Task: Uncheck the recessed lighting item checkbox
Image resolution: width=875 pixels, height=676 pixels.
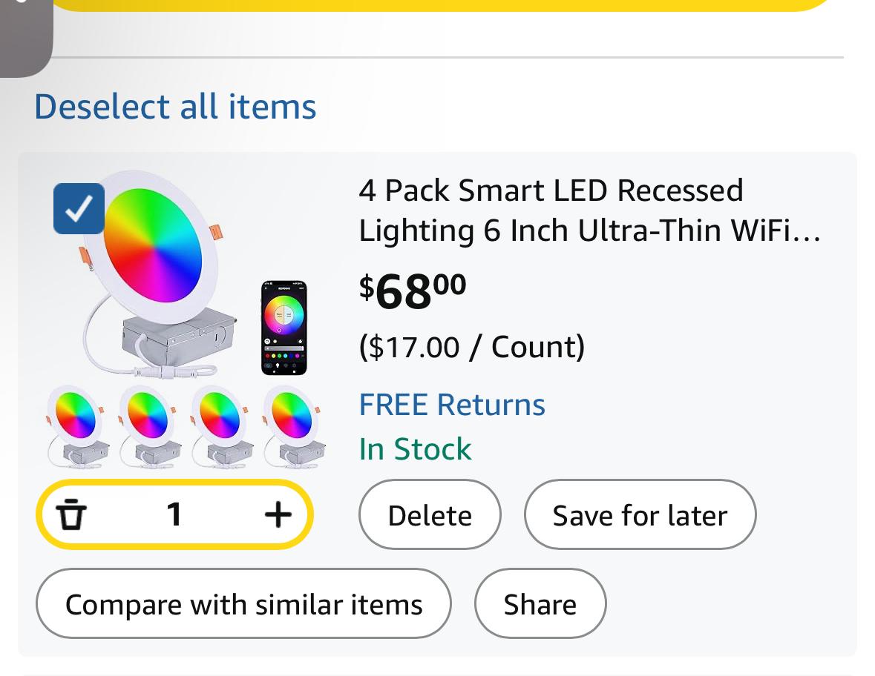Action: [79, 208]
